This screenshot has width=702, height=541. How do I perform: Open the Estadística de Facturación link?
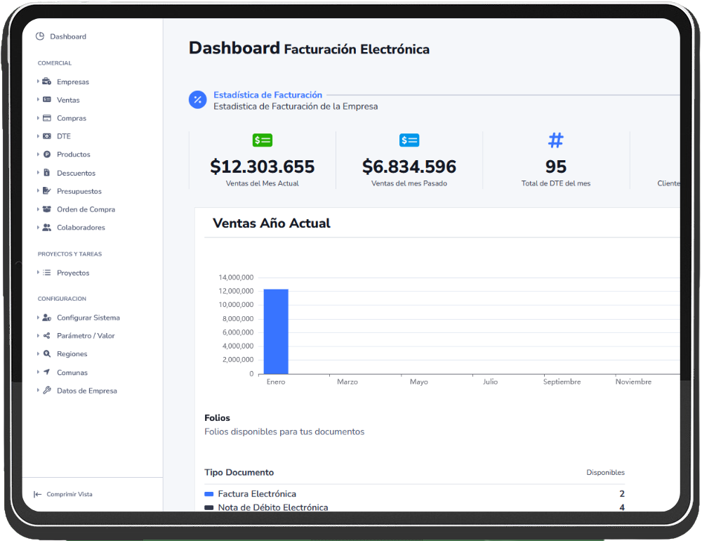click(x=267, y=95)
